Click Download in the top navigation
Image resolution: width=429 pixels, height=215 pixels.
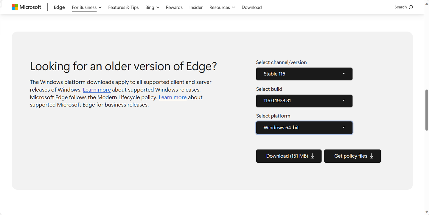click(x=252, y=7)
